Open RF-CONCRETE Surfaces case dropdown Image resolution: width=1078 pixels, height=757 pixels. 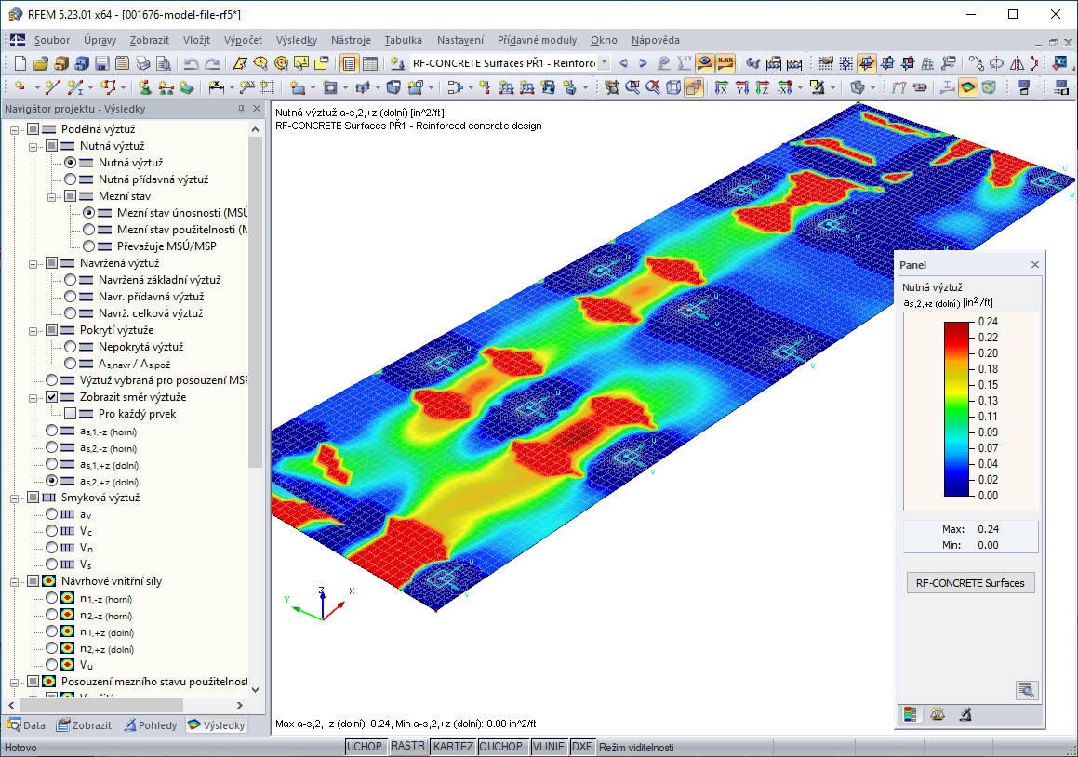(x=605, y=63)
